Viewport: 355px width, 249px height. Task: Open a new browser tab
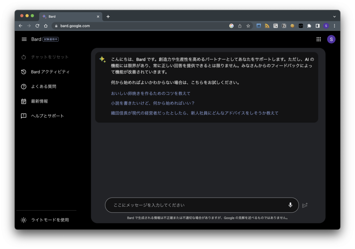pyautogui.click(x=108, y=17)
